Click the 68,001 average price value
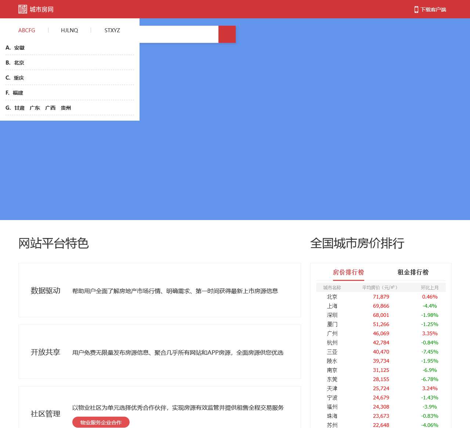 point(381,315)
